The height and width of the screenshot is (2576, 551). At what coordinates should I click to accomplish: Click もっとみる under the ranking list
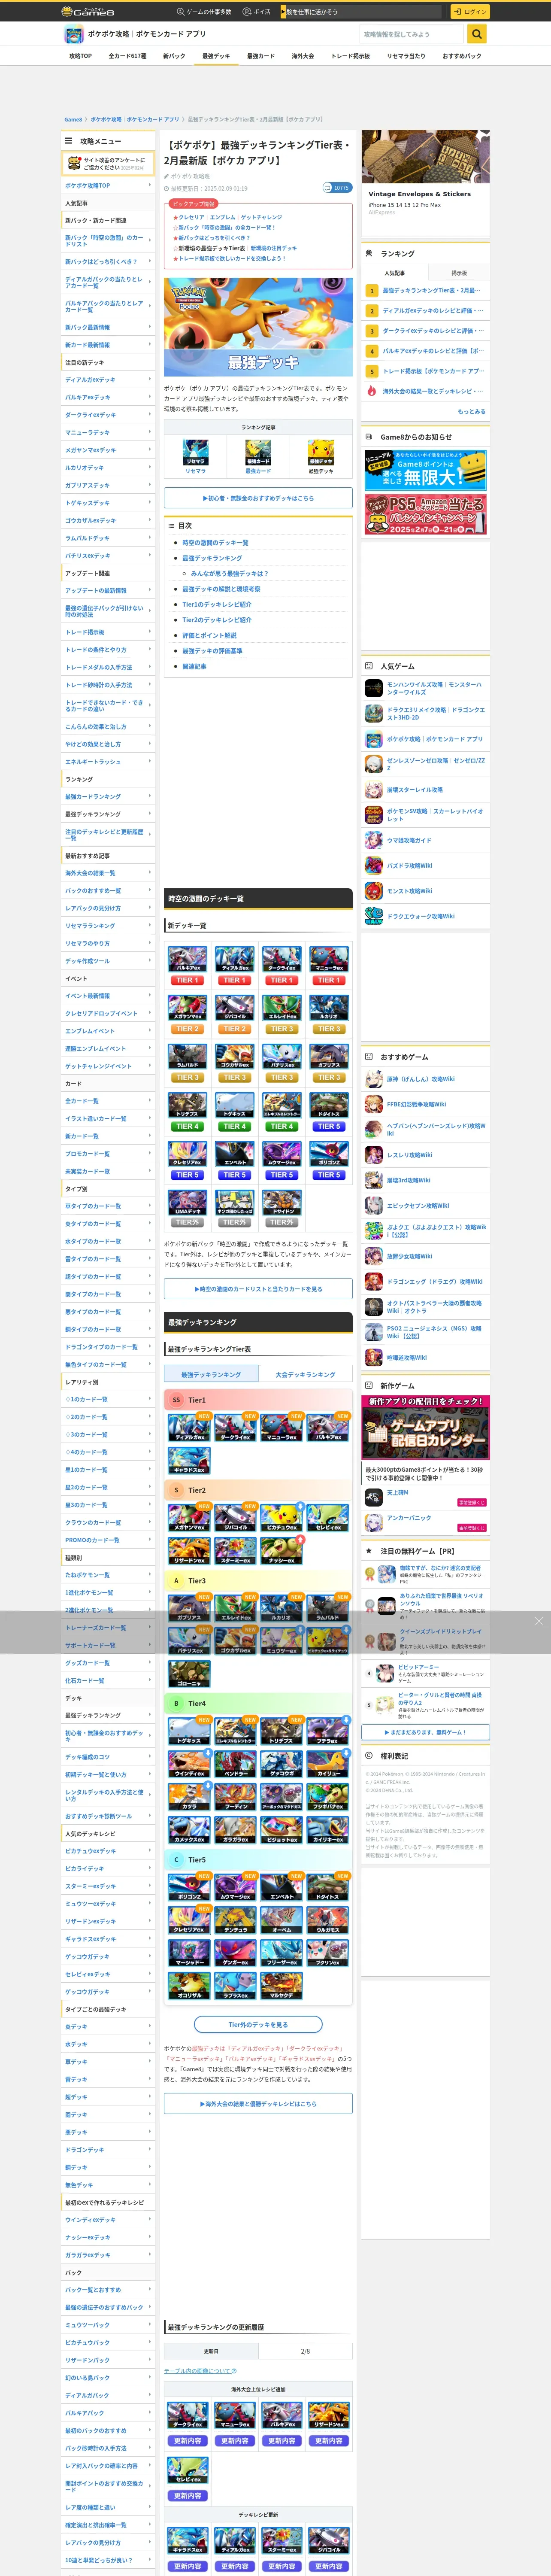(472, 411)
